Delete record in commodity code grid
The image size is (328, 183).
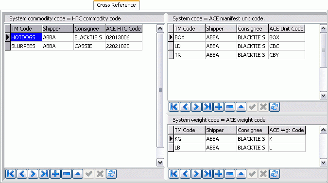(x=67, y=174)
